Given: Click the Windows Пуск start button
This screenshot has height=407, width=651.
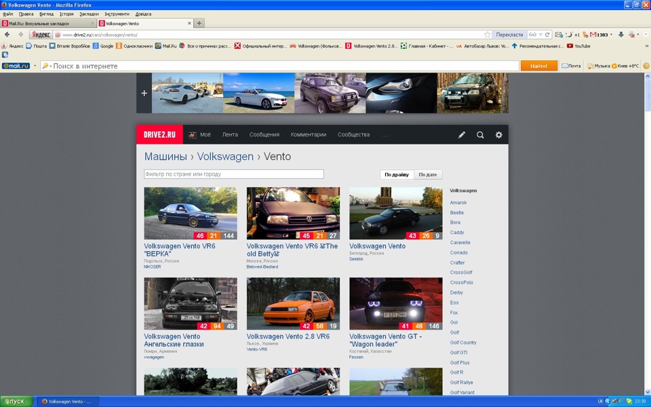Looking at the screenshot, I should pyautogui.click(x=16, y=401).
